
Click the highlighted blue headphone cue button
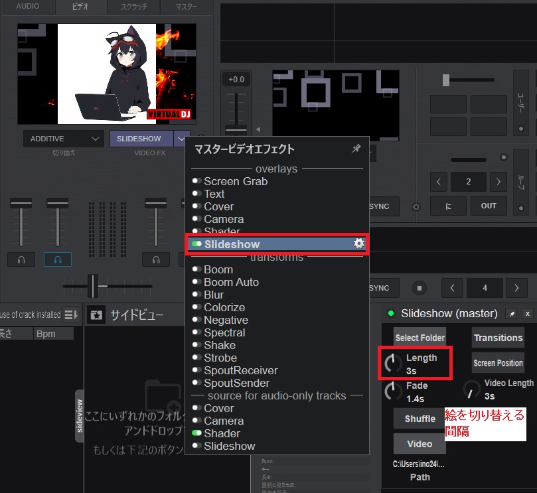coord(58,259)
